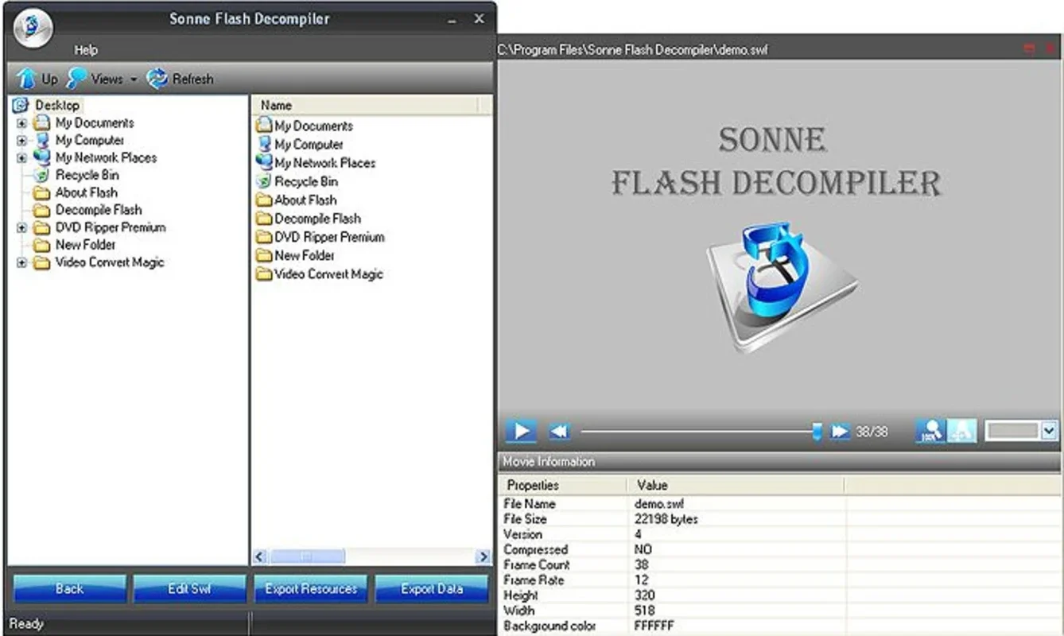Click the Export Data button
Viewport: 1064px width, 636px height.
click(431, 589)
